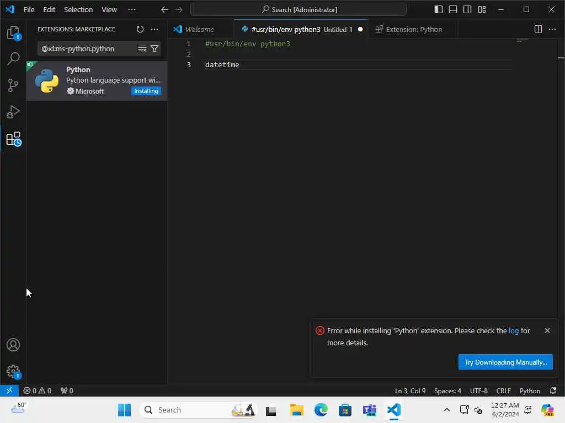Screen dimensions: 565x423
Task: Click the shebang comment on line 1
Action: click(x=248, y=44)
